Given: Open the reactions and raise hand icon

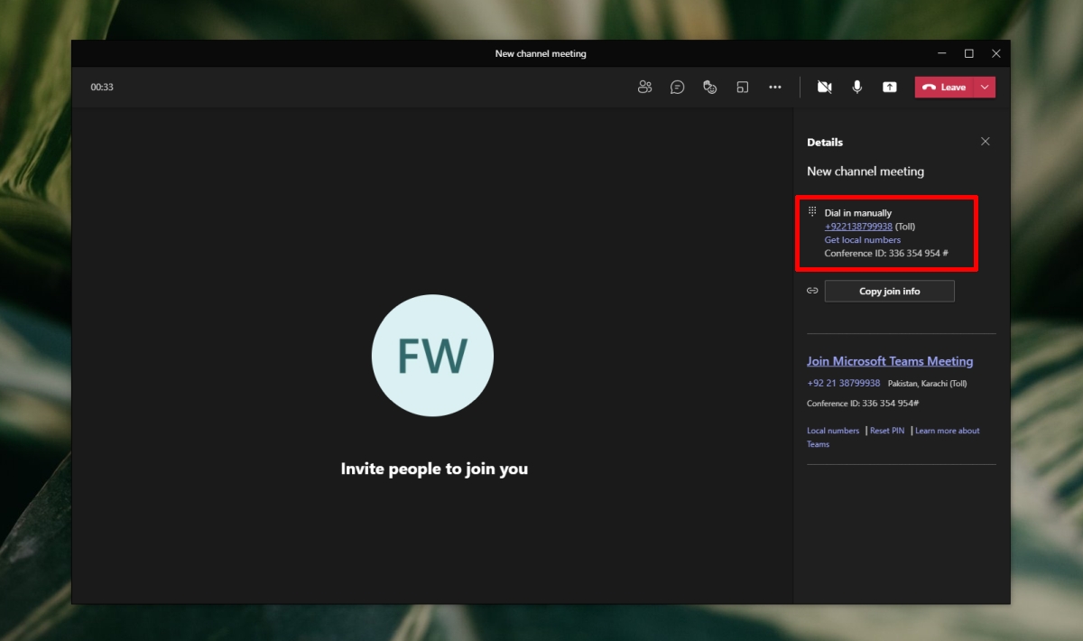Looking at the screenshot, I should coord(710,87).
